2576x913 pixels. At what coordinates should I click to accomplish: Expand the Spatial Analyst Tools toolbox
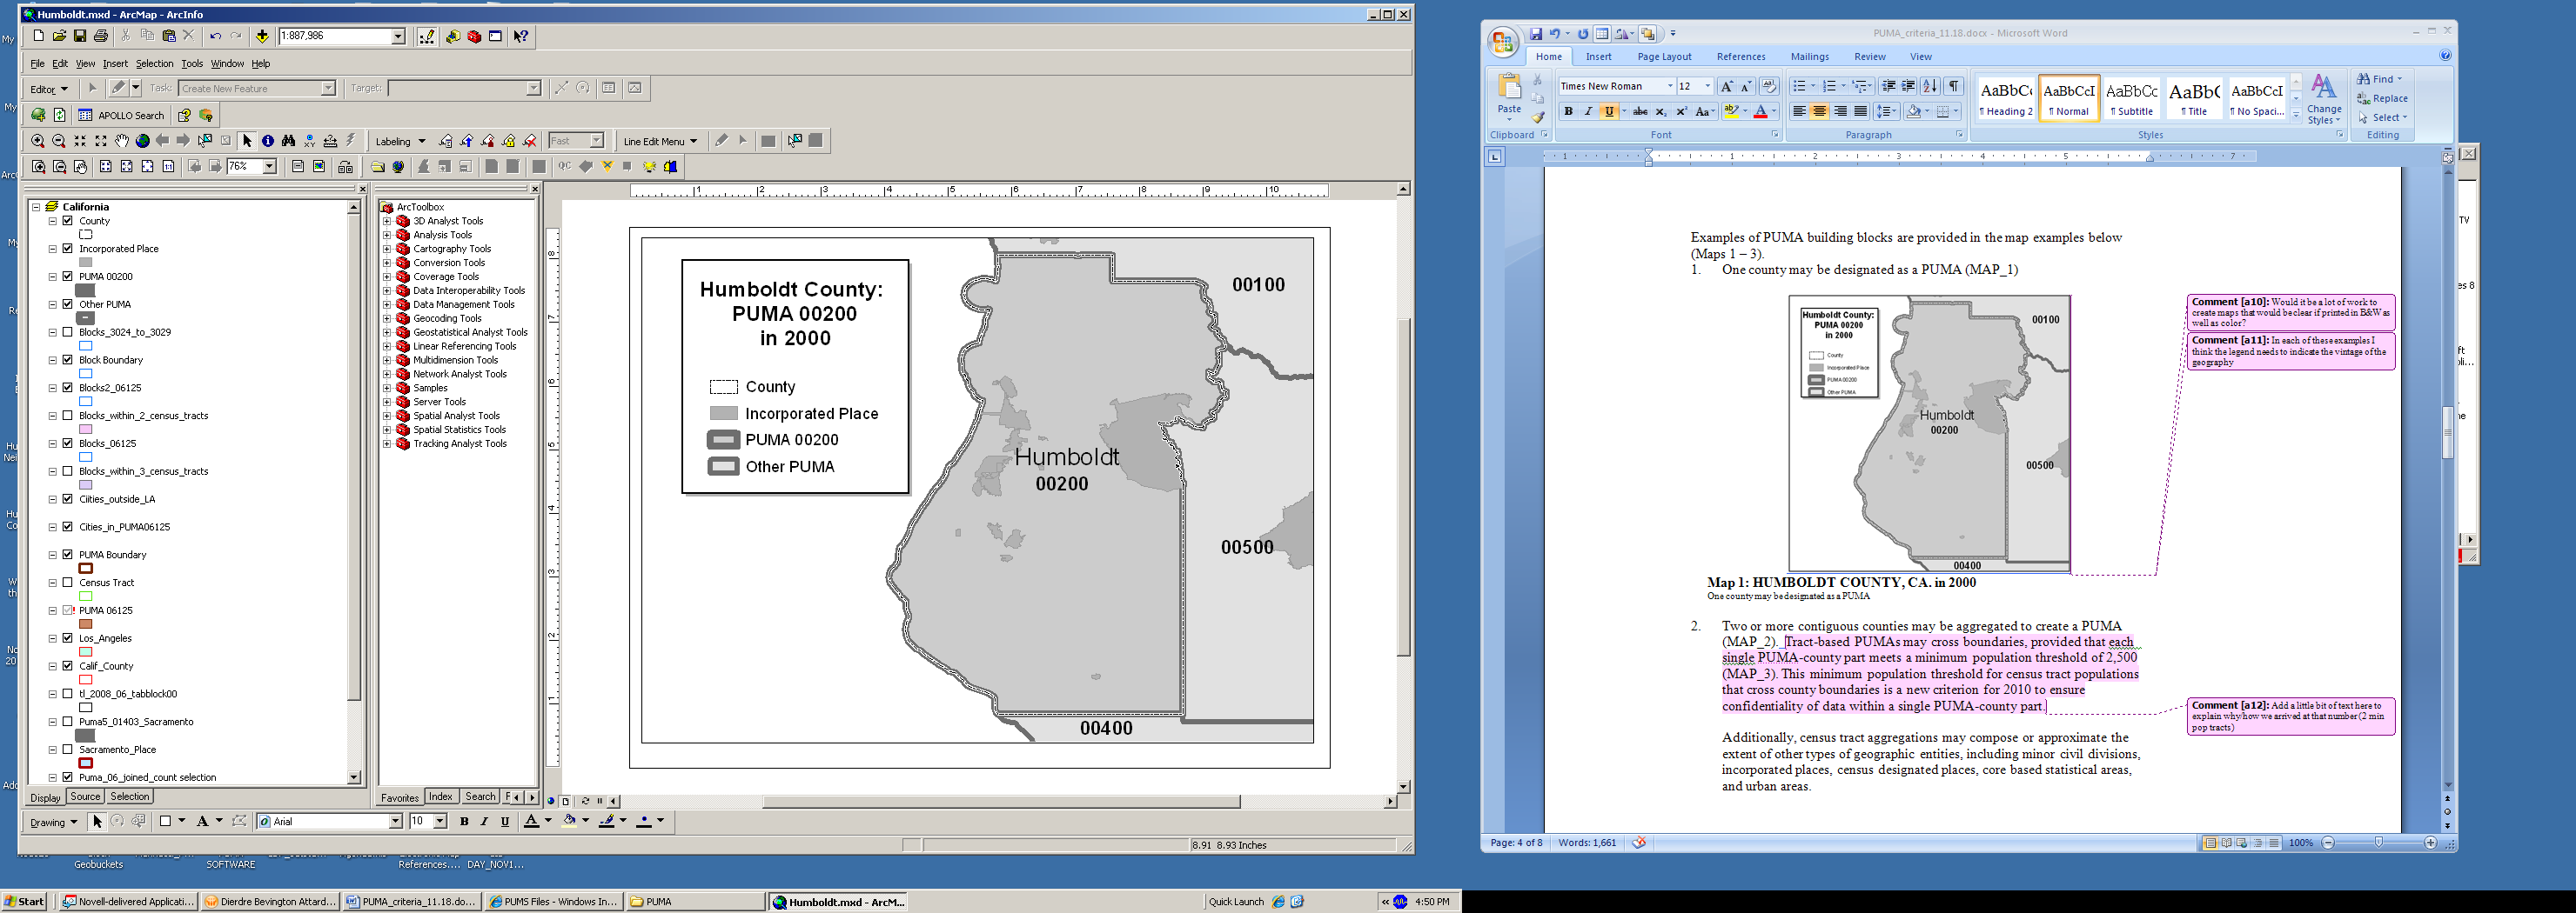click(x=387, y=416)
